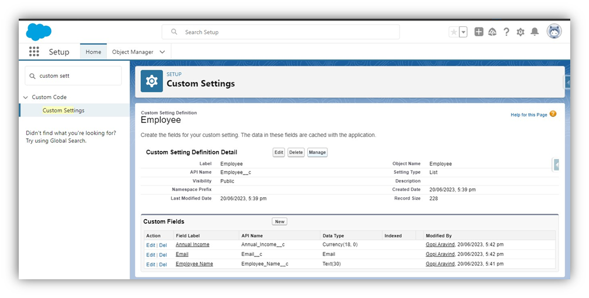The height and width of the screenshot is (298, 589).
Task: Open the App Launcher grid icon
Action: 34,52
